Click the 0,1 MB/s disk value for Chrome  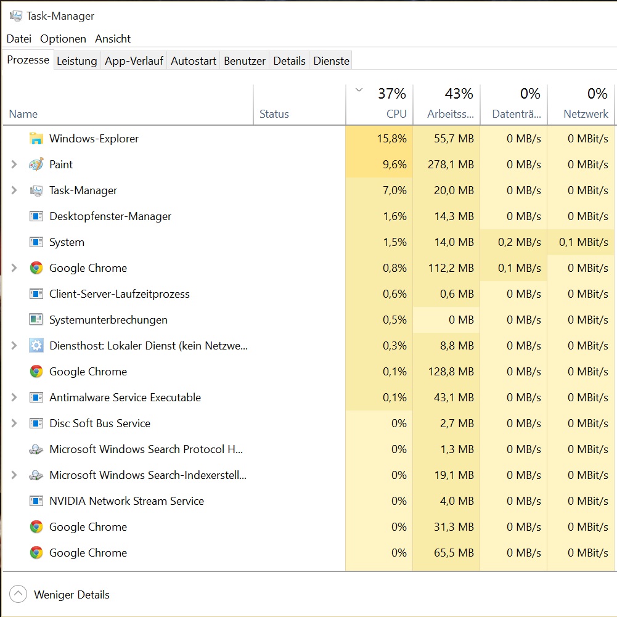[520, 268]
